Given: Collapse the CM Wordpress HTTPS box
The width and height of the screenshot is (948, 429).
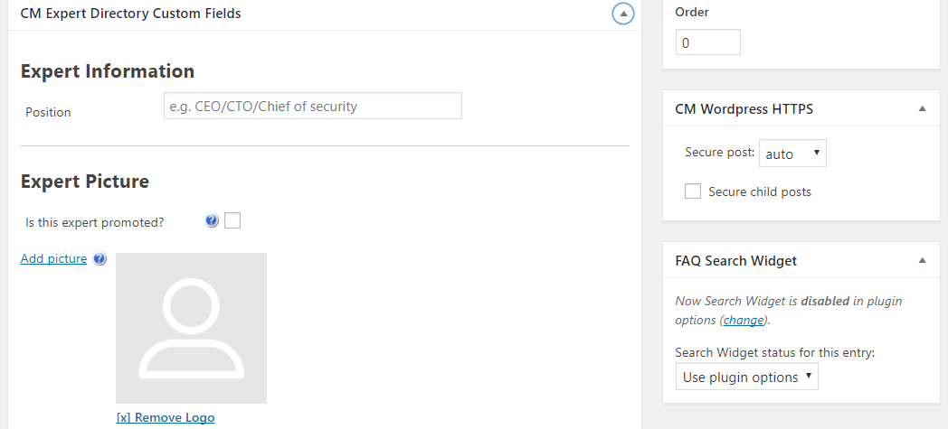Looking at the screenshot, I should click(x=922, y=109).
